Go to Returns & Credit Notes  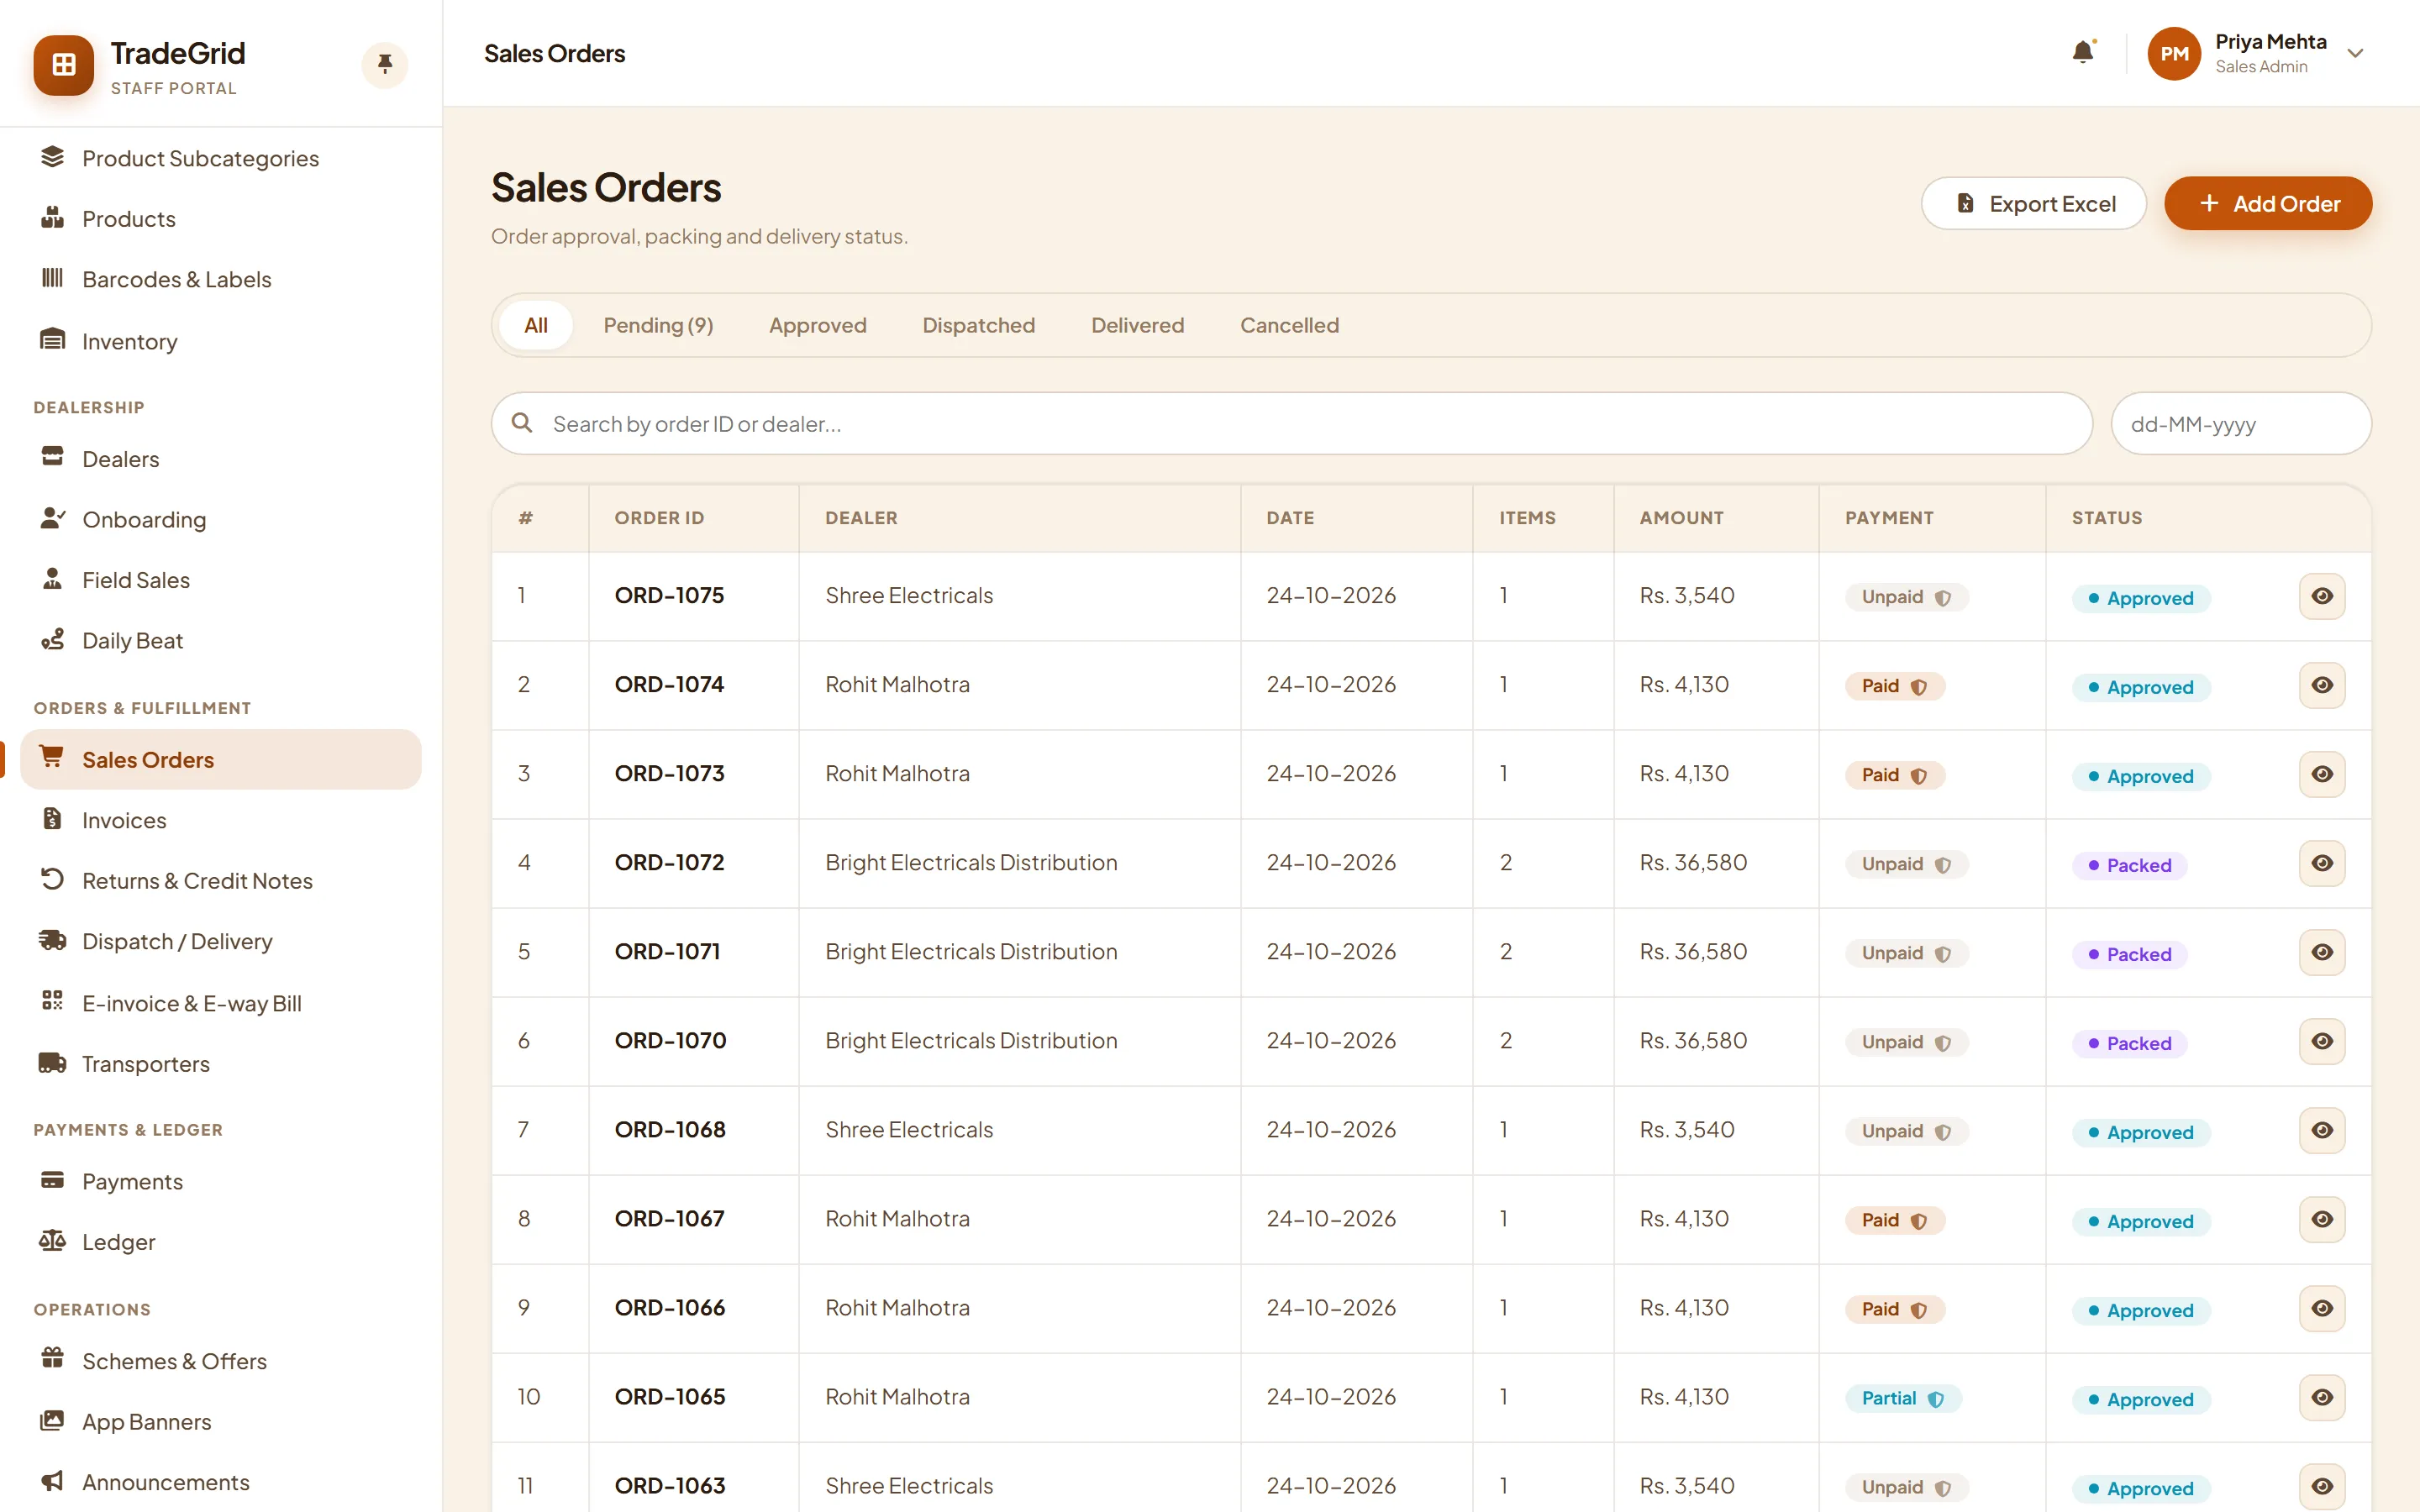[221, 880]
